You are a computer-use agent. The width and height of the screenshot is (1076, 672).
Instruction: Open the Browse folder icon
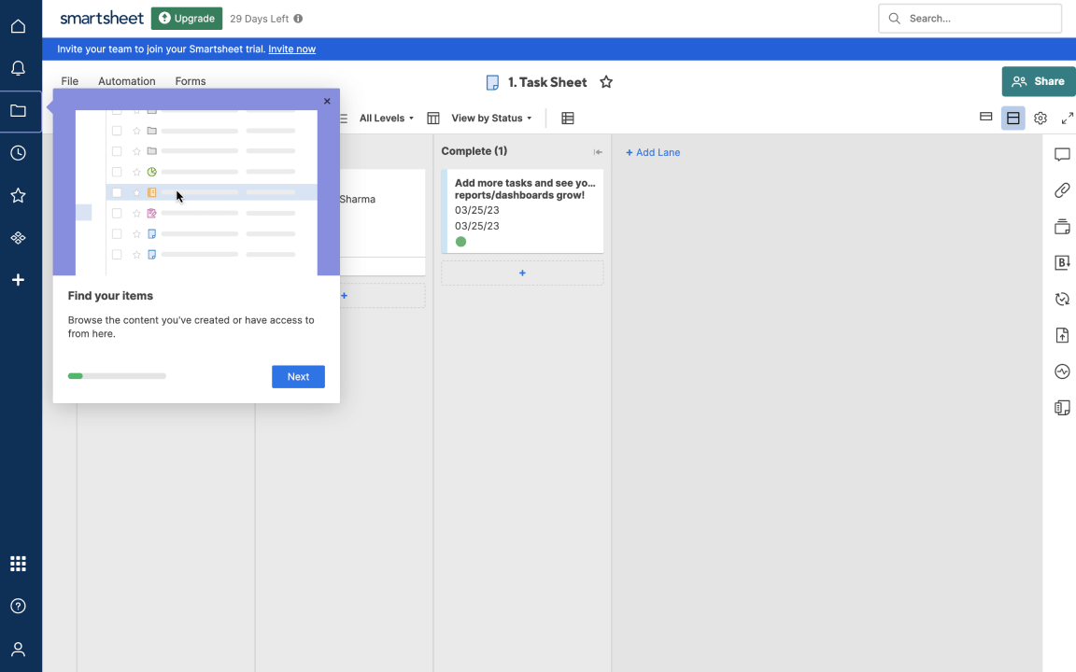(x=19, y=110)
